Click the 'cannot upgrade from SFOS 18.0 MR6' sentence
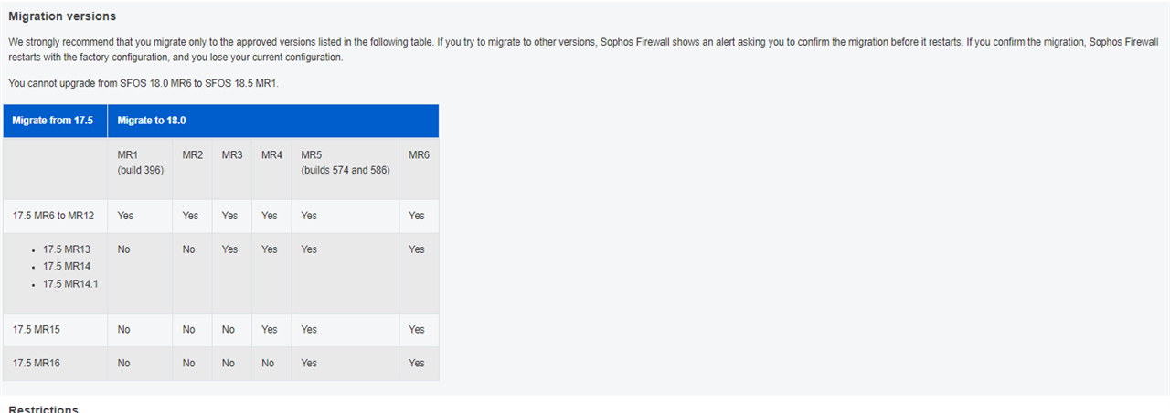This screenshot has width=1170, height=413. (x=144, y=83)
